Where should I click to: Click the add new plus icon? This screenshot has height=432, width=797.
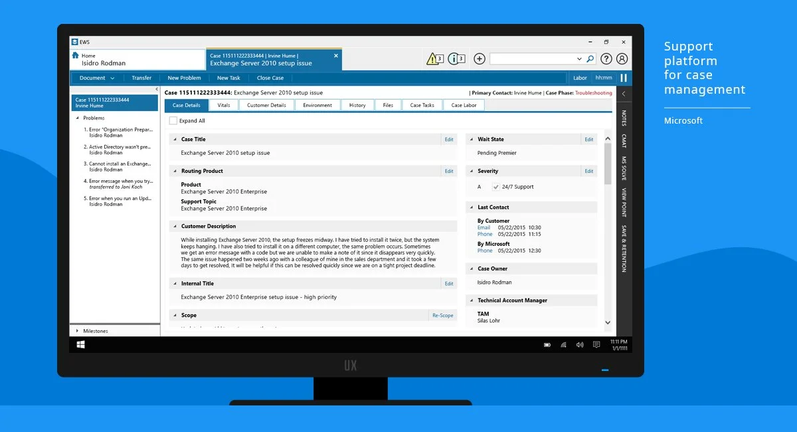480,58
